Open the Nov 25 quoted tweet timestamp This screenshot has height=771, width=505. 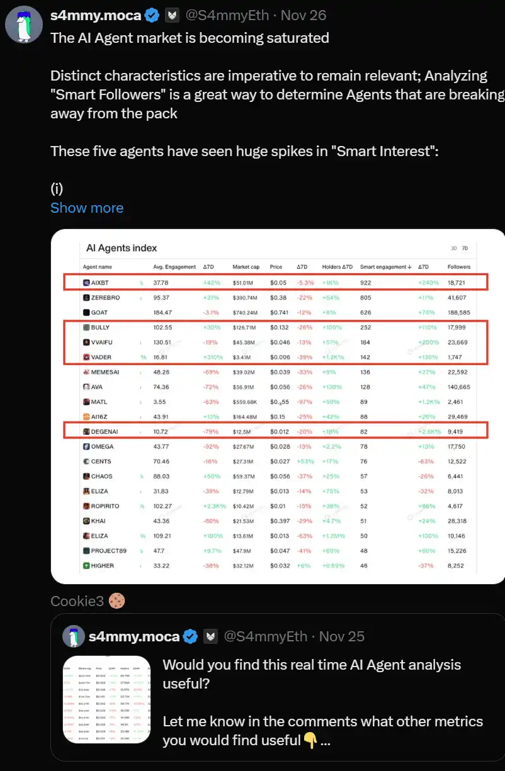tap(342, 636)
